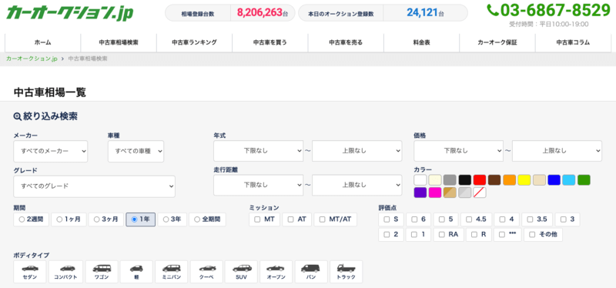Select the 1ヶ月 period option
The width and height of the screenshot is (616, 288).
coord(69,219)
